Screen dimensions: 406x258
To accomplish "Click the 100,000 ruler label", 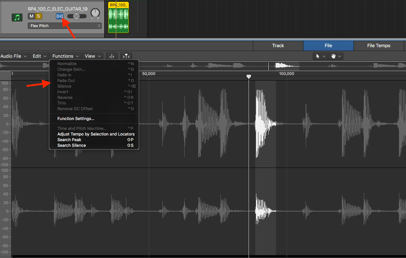I will click(x=287, y=74).
